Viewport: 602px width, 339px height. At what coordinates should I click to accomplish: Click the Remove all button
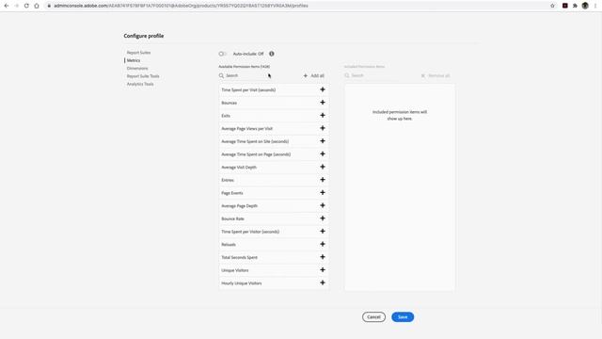436,75
